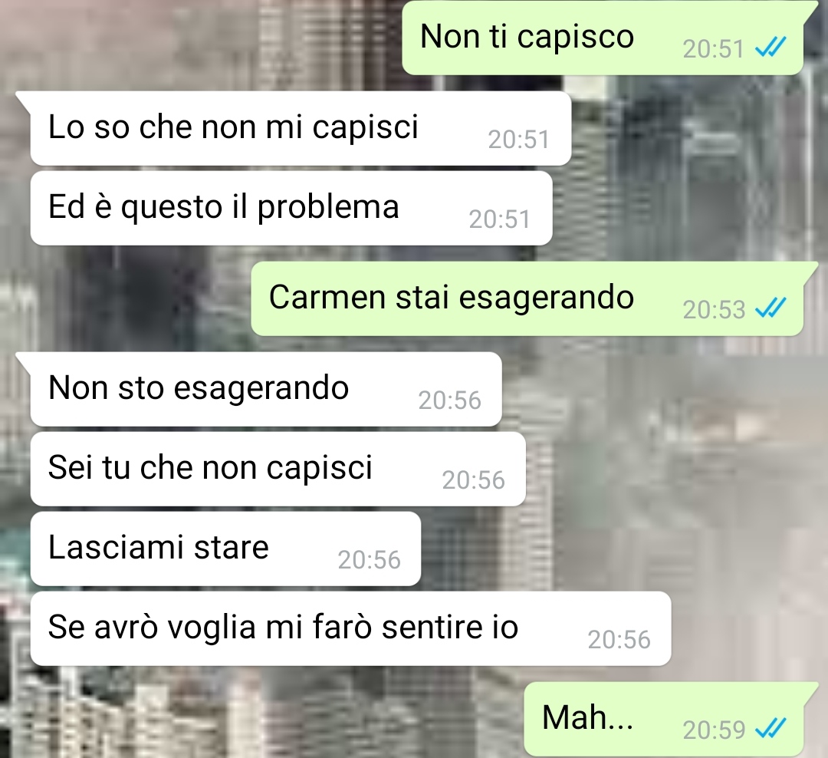Tap the 'Mah...' sent message
828x758 pixels.
pyautogui.click(x=664, y=720)
